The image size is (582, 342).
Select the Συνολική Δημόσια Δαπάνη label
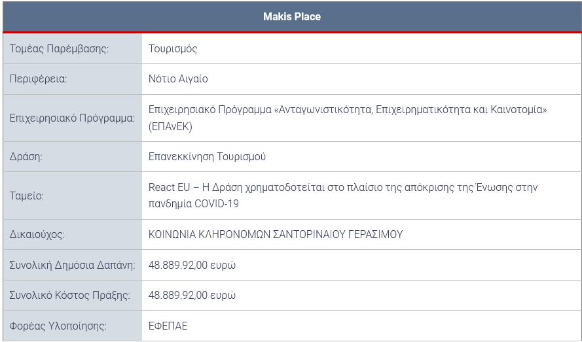(73, 265)
